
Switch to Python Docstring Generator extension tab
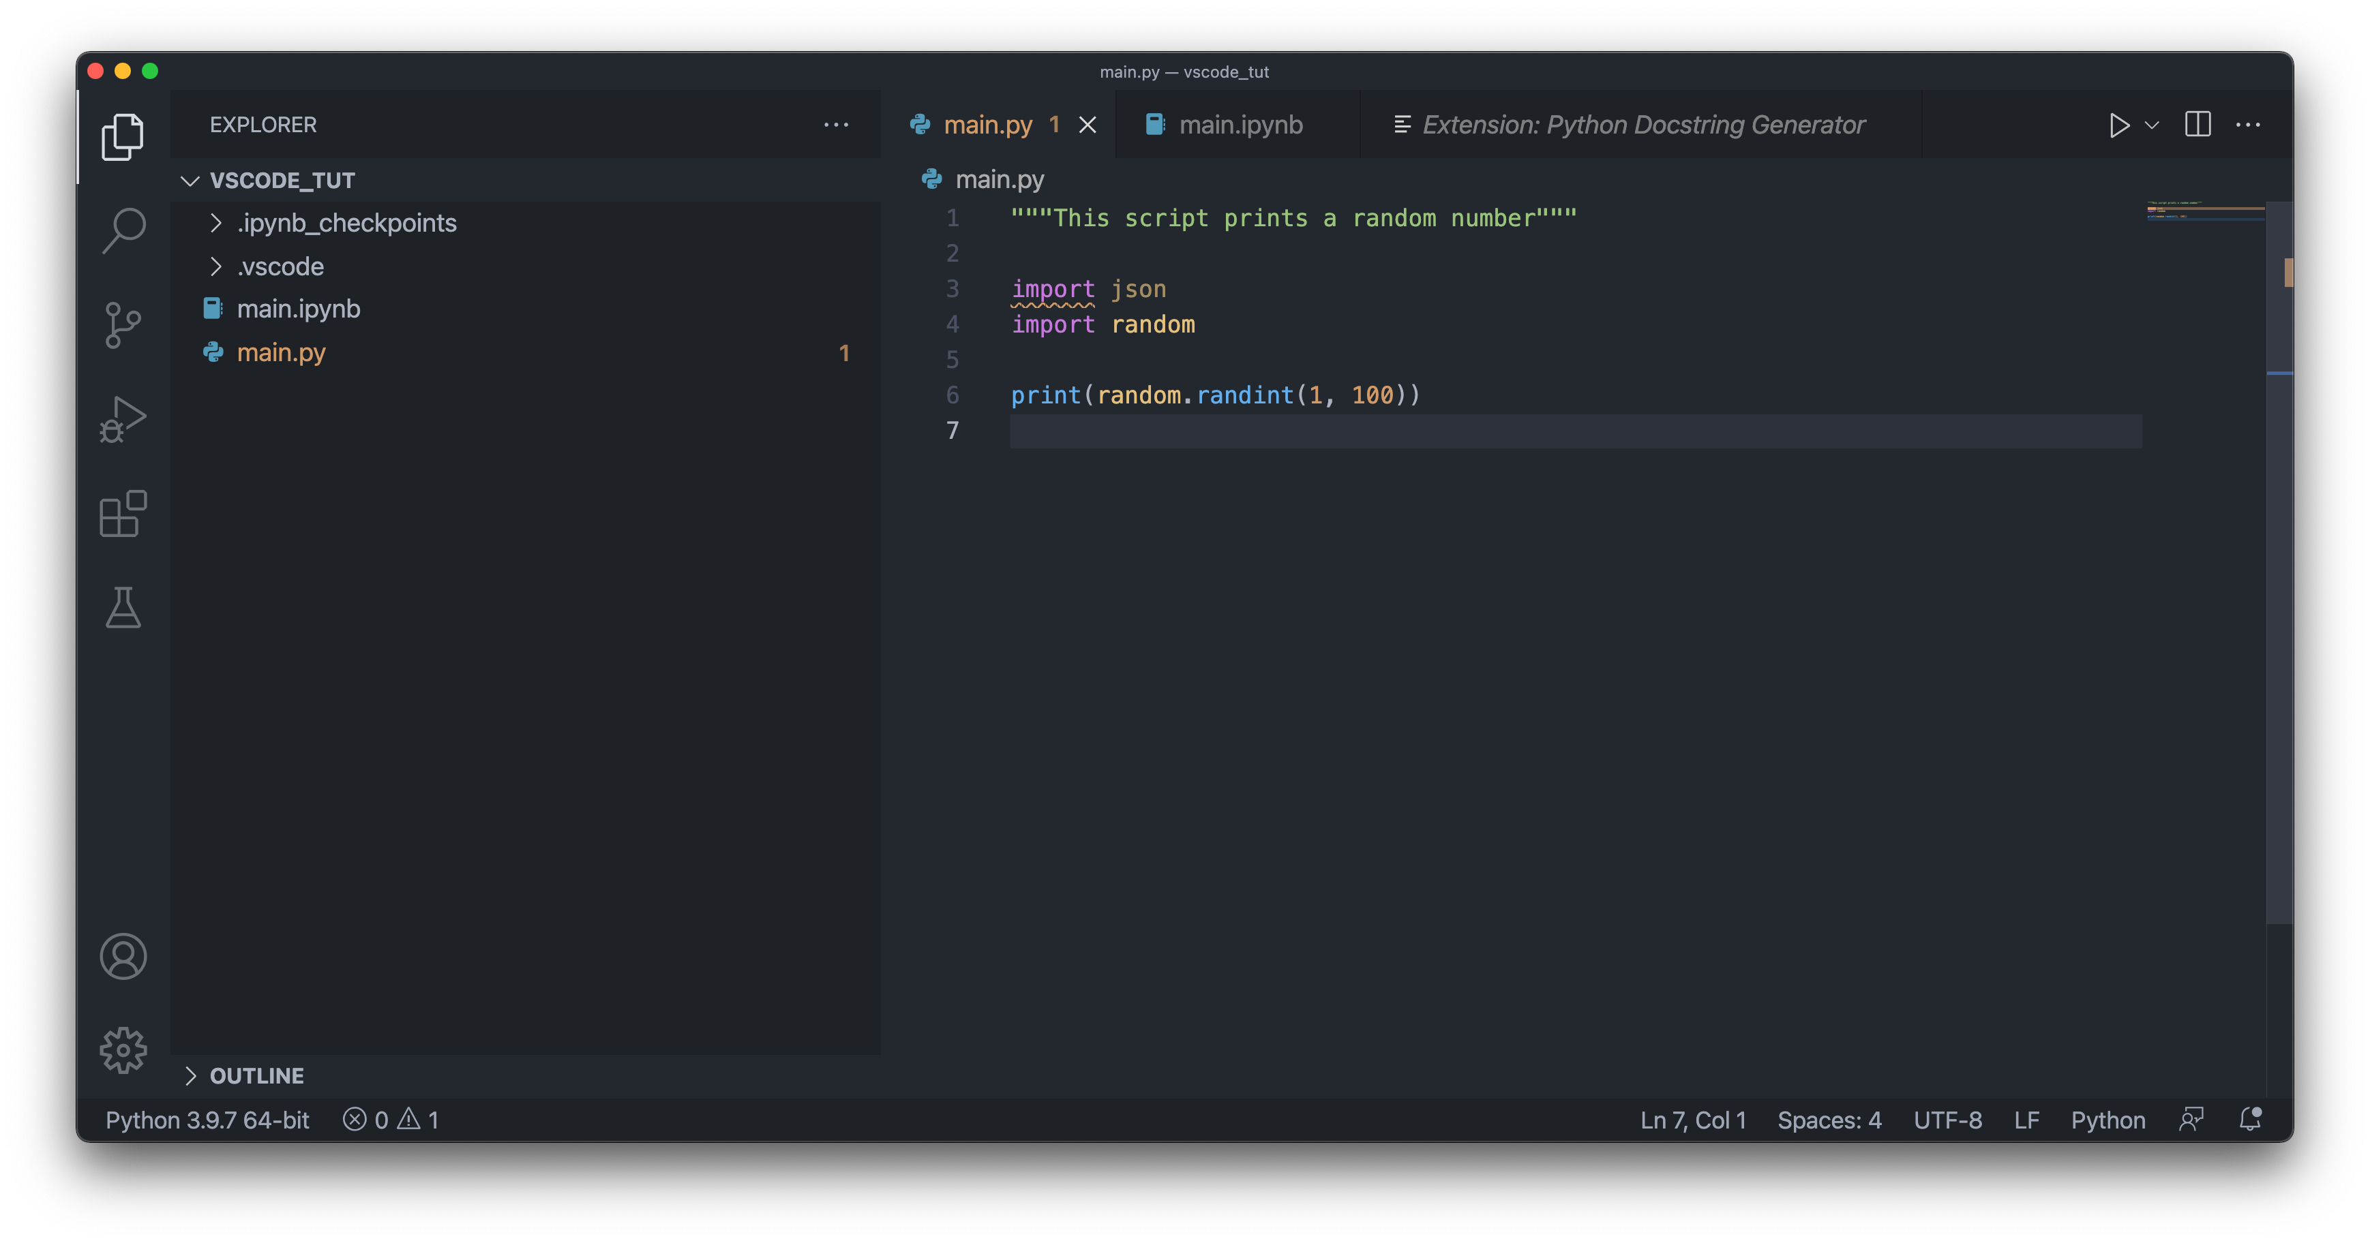(1642, 125)
